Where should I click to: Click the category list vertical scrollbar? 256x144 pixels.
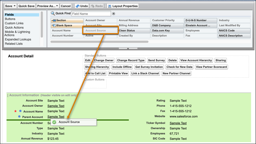(x=42, y=24)
